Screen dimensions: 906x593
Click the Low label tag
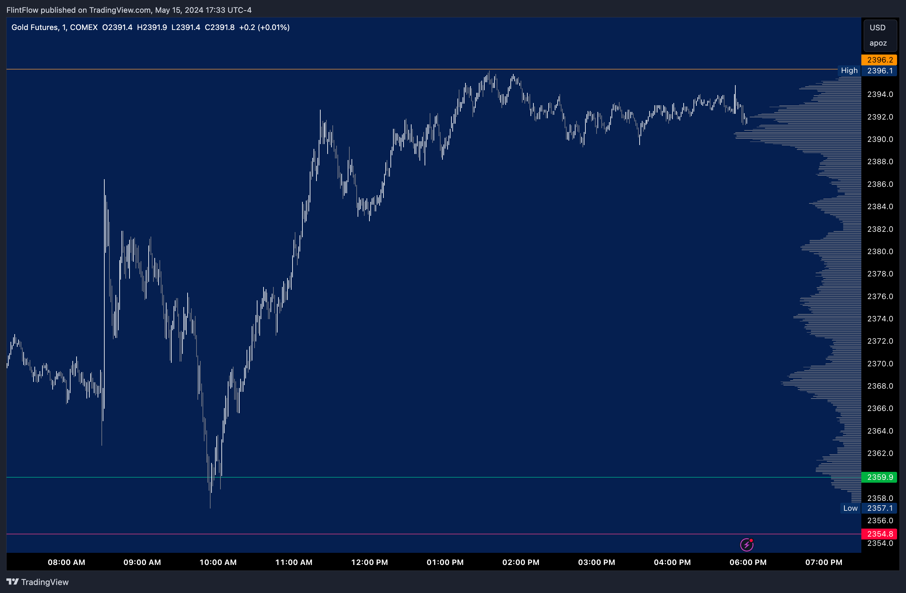[850, 508]
